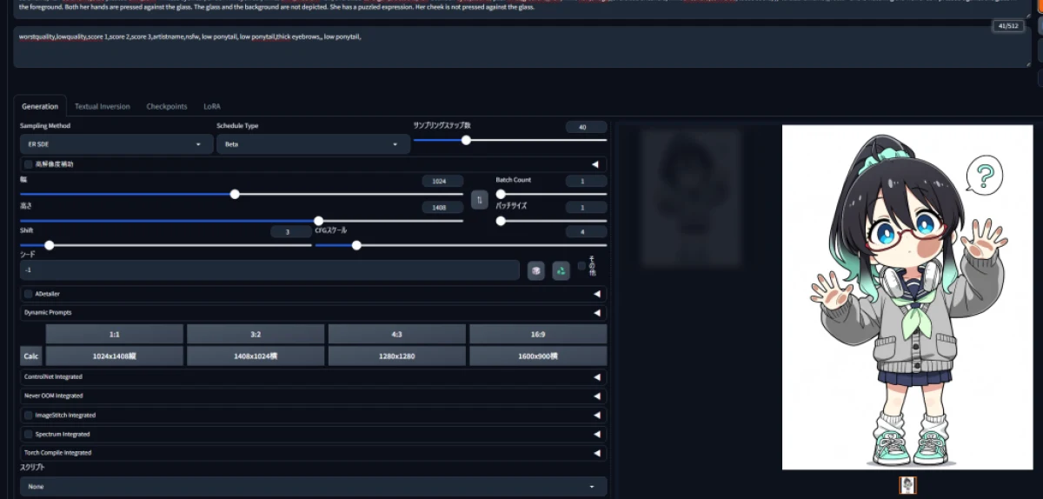Image resolution: width=1043 pixels, height=499 pixels.
Task: Expand the Torch Compile Integrated section
Action: (314, 453)
